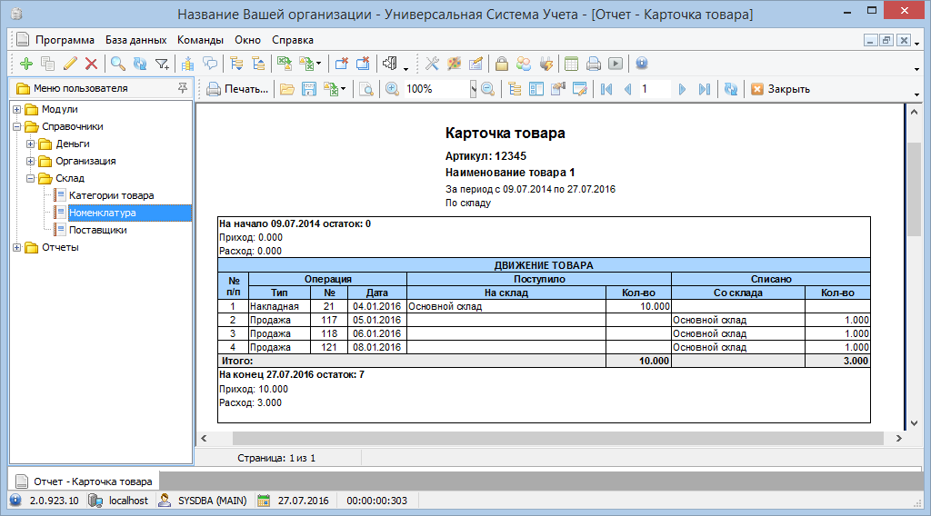The width and height of the screenshot is (931, 516).
Task: Click the pencil Edit icon in toolbar
Action: 70,64
